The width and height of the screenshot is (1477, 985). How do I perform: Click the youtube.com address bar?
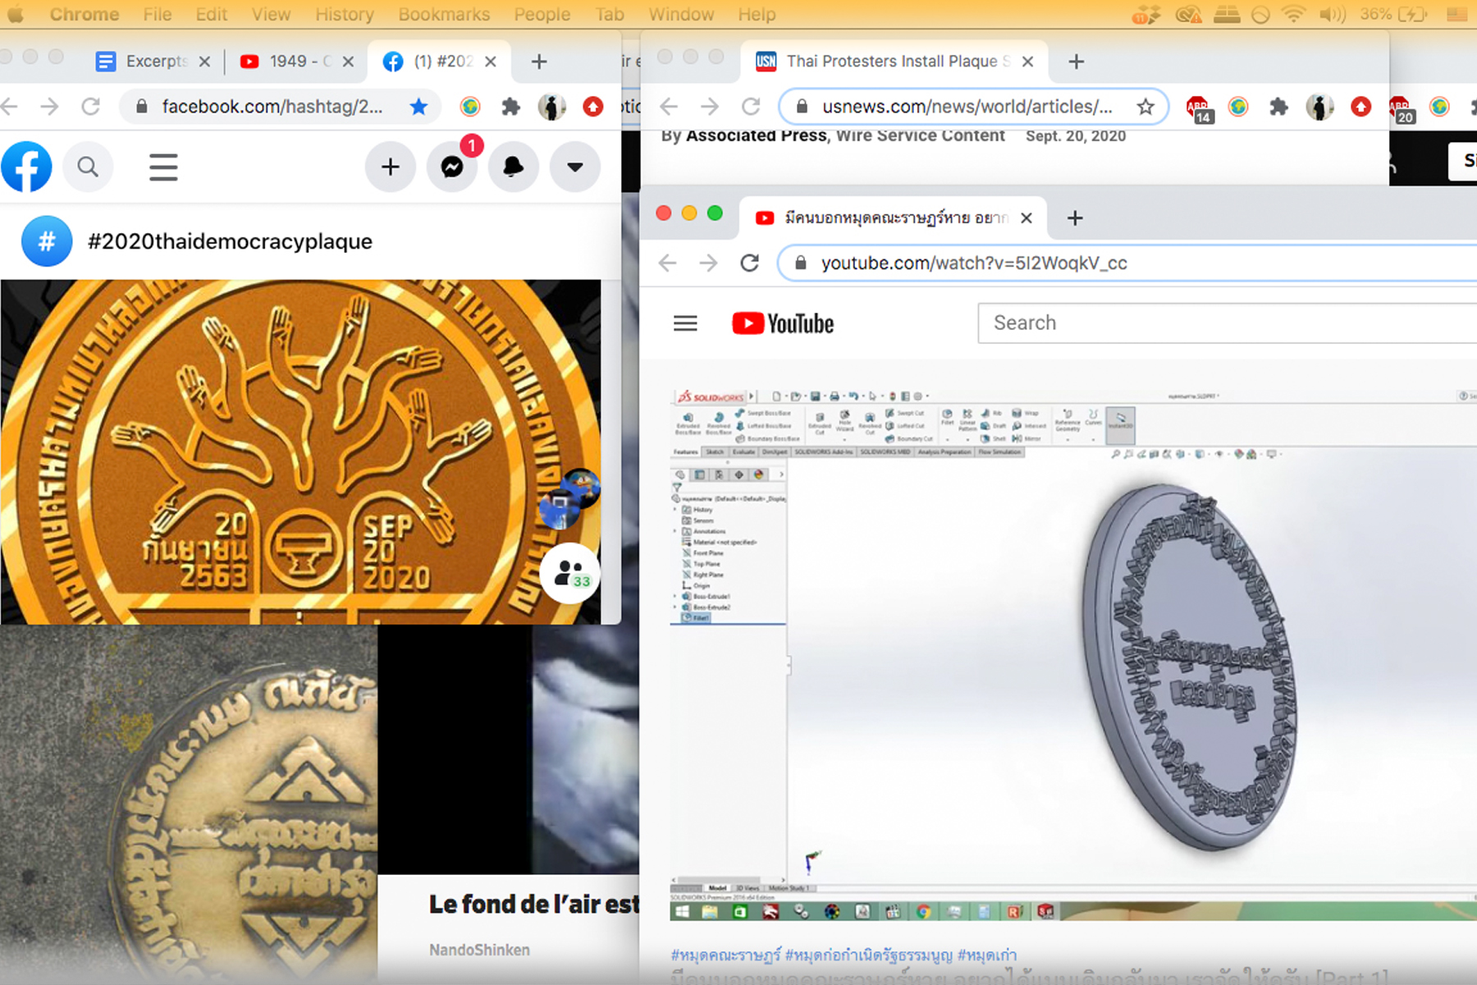tap(1127, 263)
